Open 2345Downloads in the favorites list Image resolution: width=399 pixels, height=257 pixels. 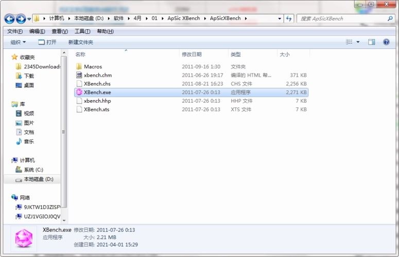click(x=42, y=66)
